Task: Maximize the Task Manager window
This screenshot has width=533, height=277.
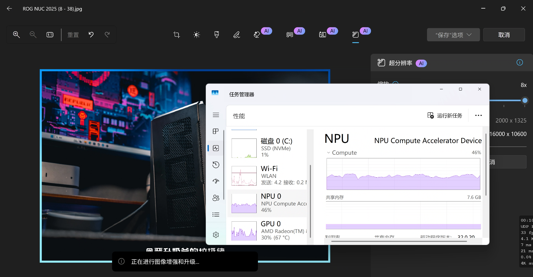Action: pos(460,89)
